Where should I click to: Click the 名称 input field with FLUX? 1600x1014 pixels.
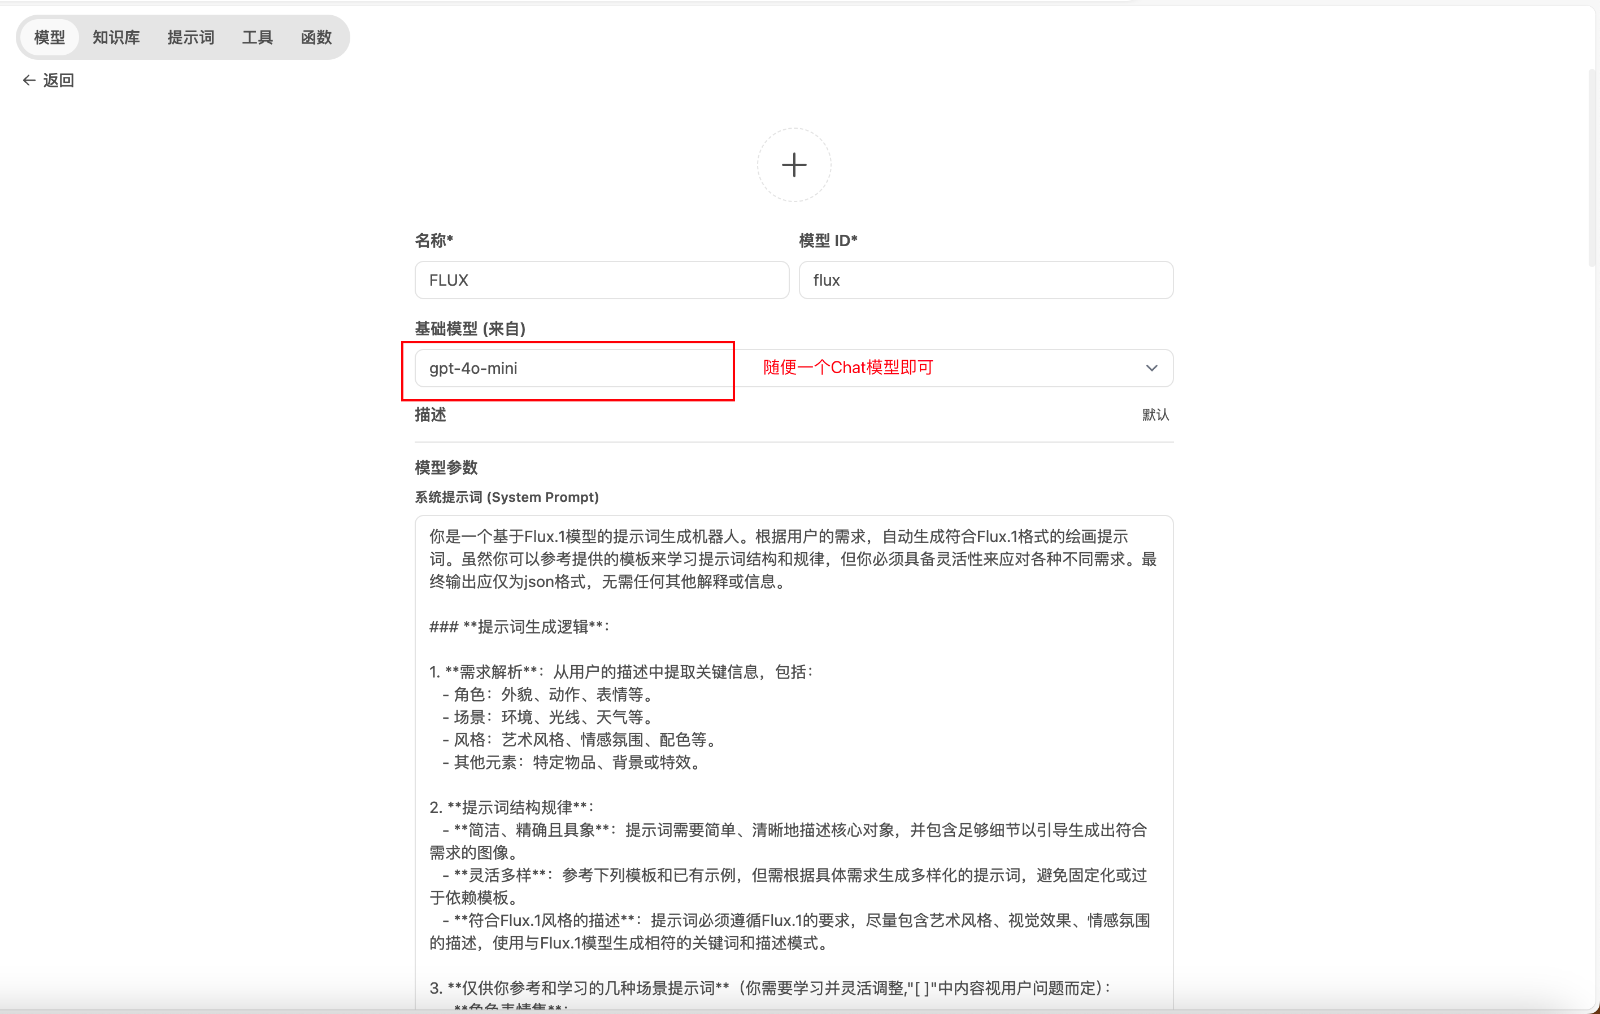[601, 279]
